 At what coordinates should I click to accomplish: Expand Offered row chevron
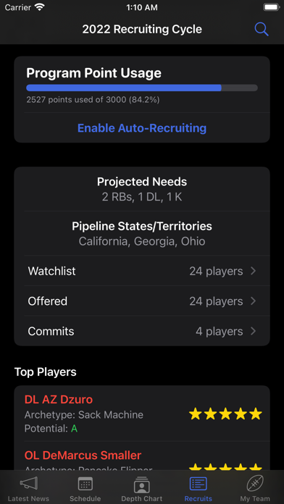[x=254, y=301]
